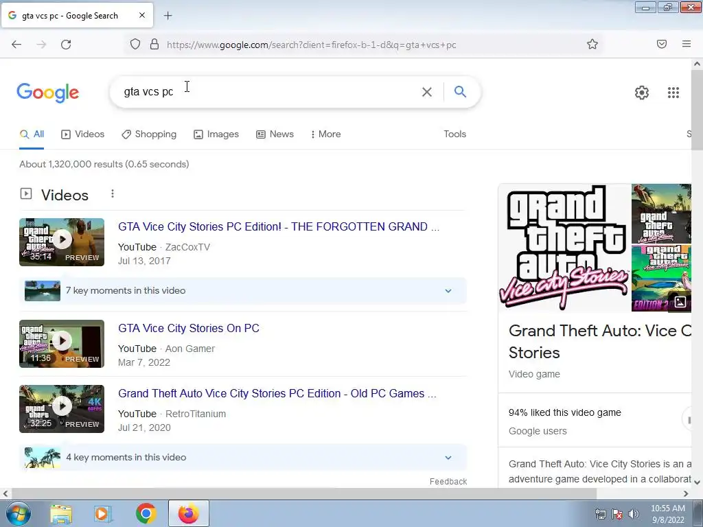Play the 32:25 video thumbnail preview
703x527 pixels.
[62, 409]
